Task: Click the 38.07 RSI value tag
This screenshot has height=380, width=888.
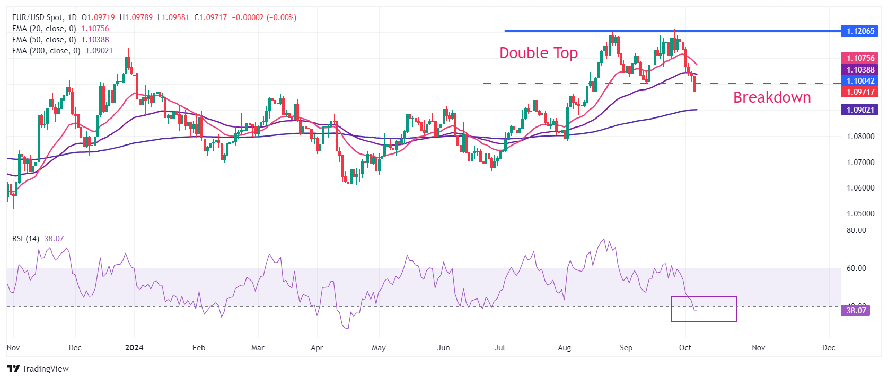Action: click(856, 311)
